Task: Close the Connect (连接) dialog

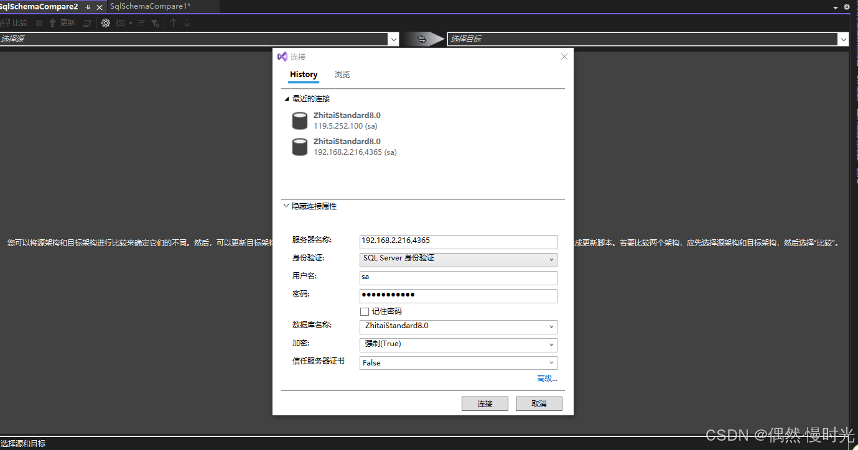Action: 564,57
